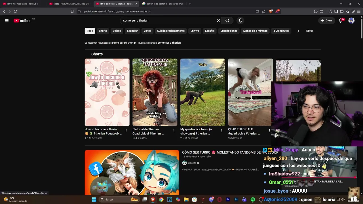Viewport: 363px width, 204px height.
Task: Start voice search with the microphone
Action: (x=240, y=20)
